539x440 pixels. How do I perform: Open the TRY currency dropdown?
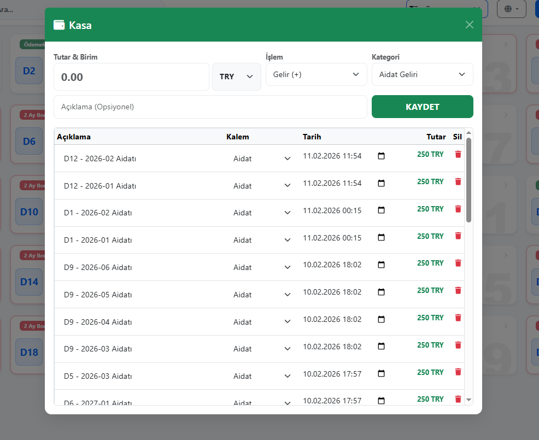point(237,77)
